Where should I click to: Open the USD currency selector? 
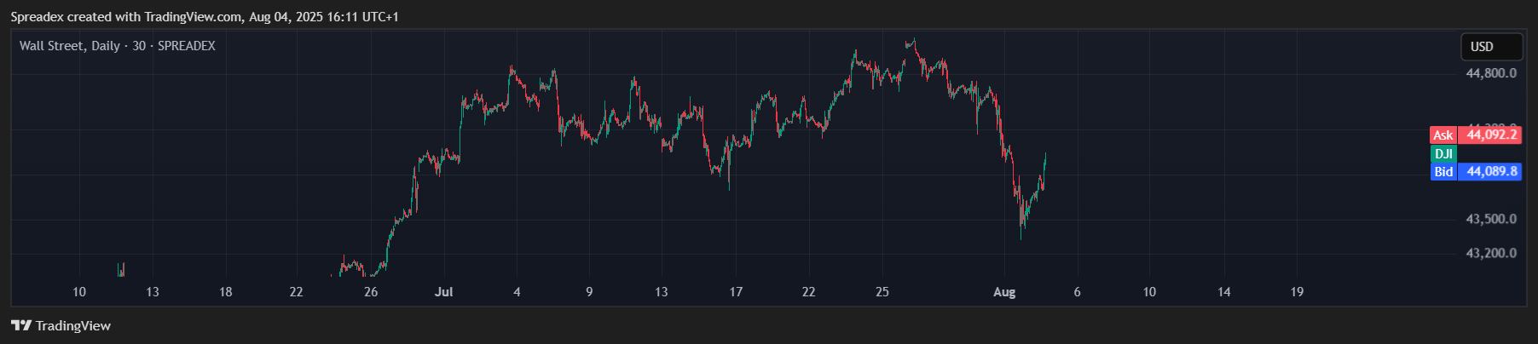1491,47
